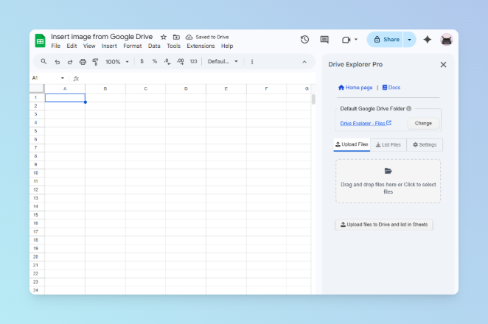Click the drag and drop file select area

388,181
